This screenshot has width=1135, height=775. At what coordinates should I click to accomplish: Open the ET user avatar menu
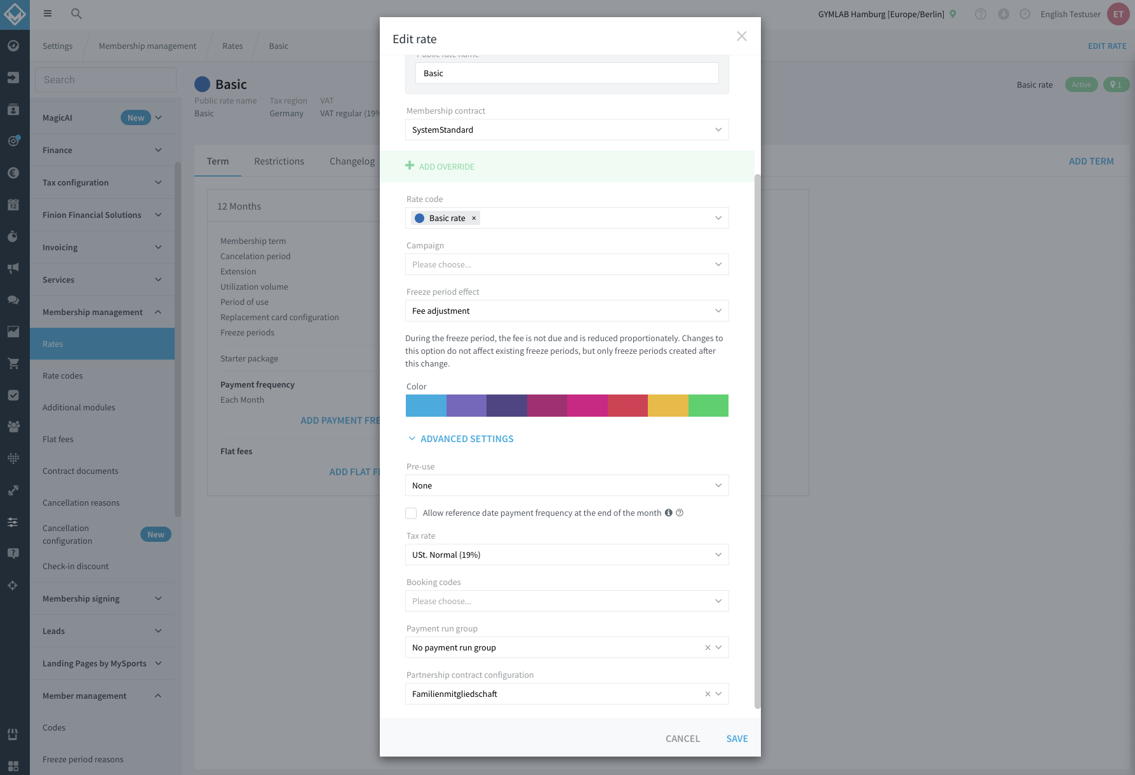1118,14
